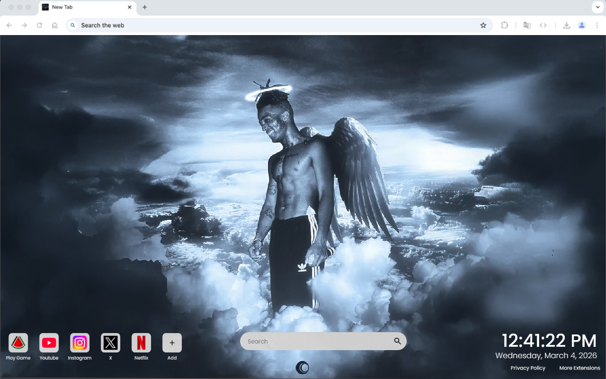The image size is (606, 379).
Task: Show browser downloads
Action: pos(566,25)
